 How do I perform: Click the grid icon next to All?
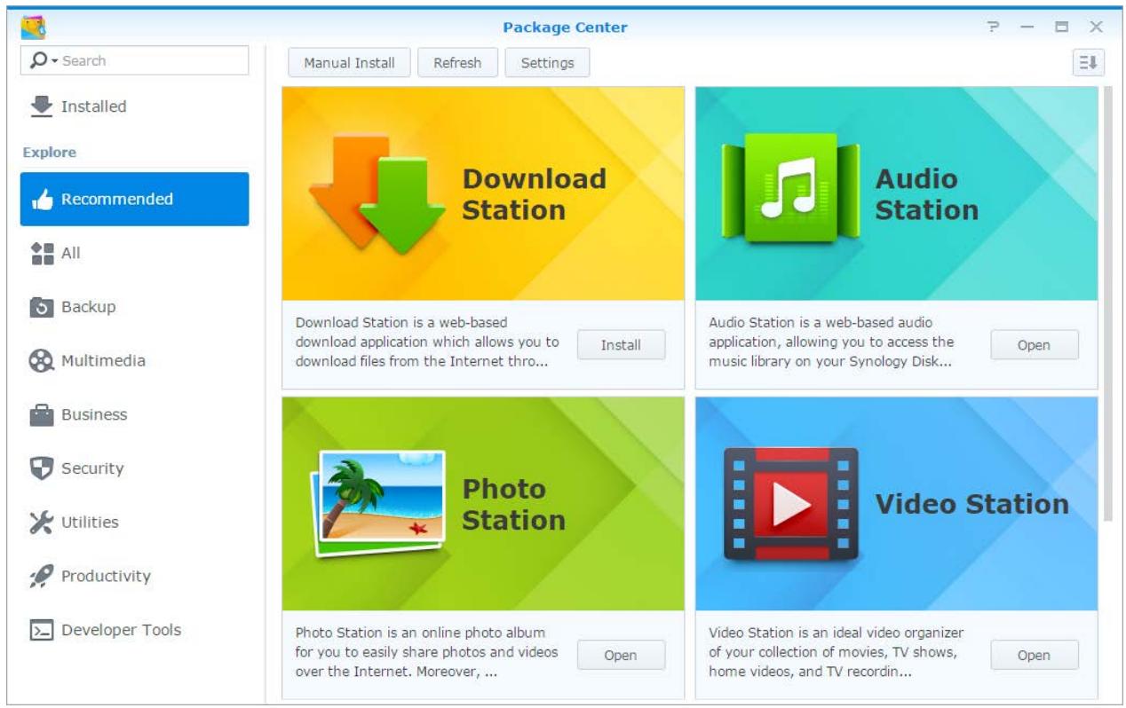42,254
